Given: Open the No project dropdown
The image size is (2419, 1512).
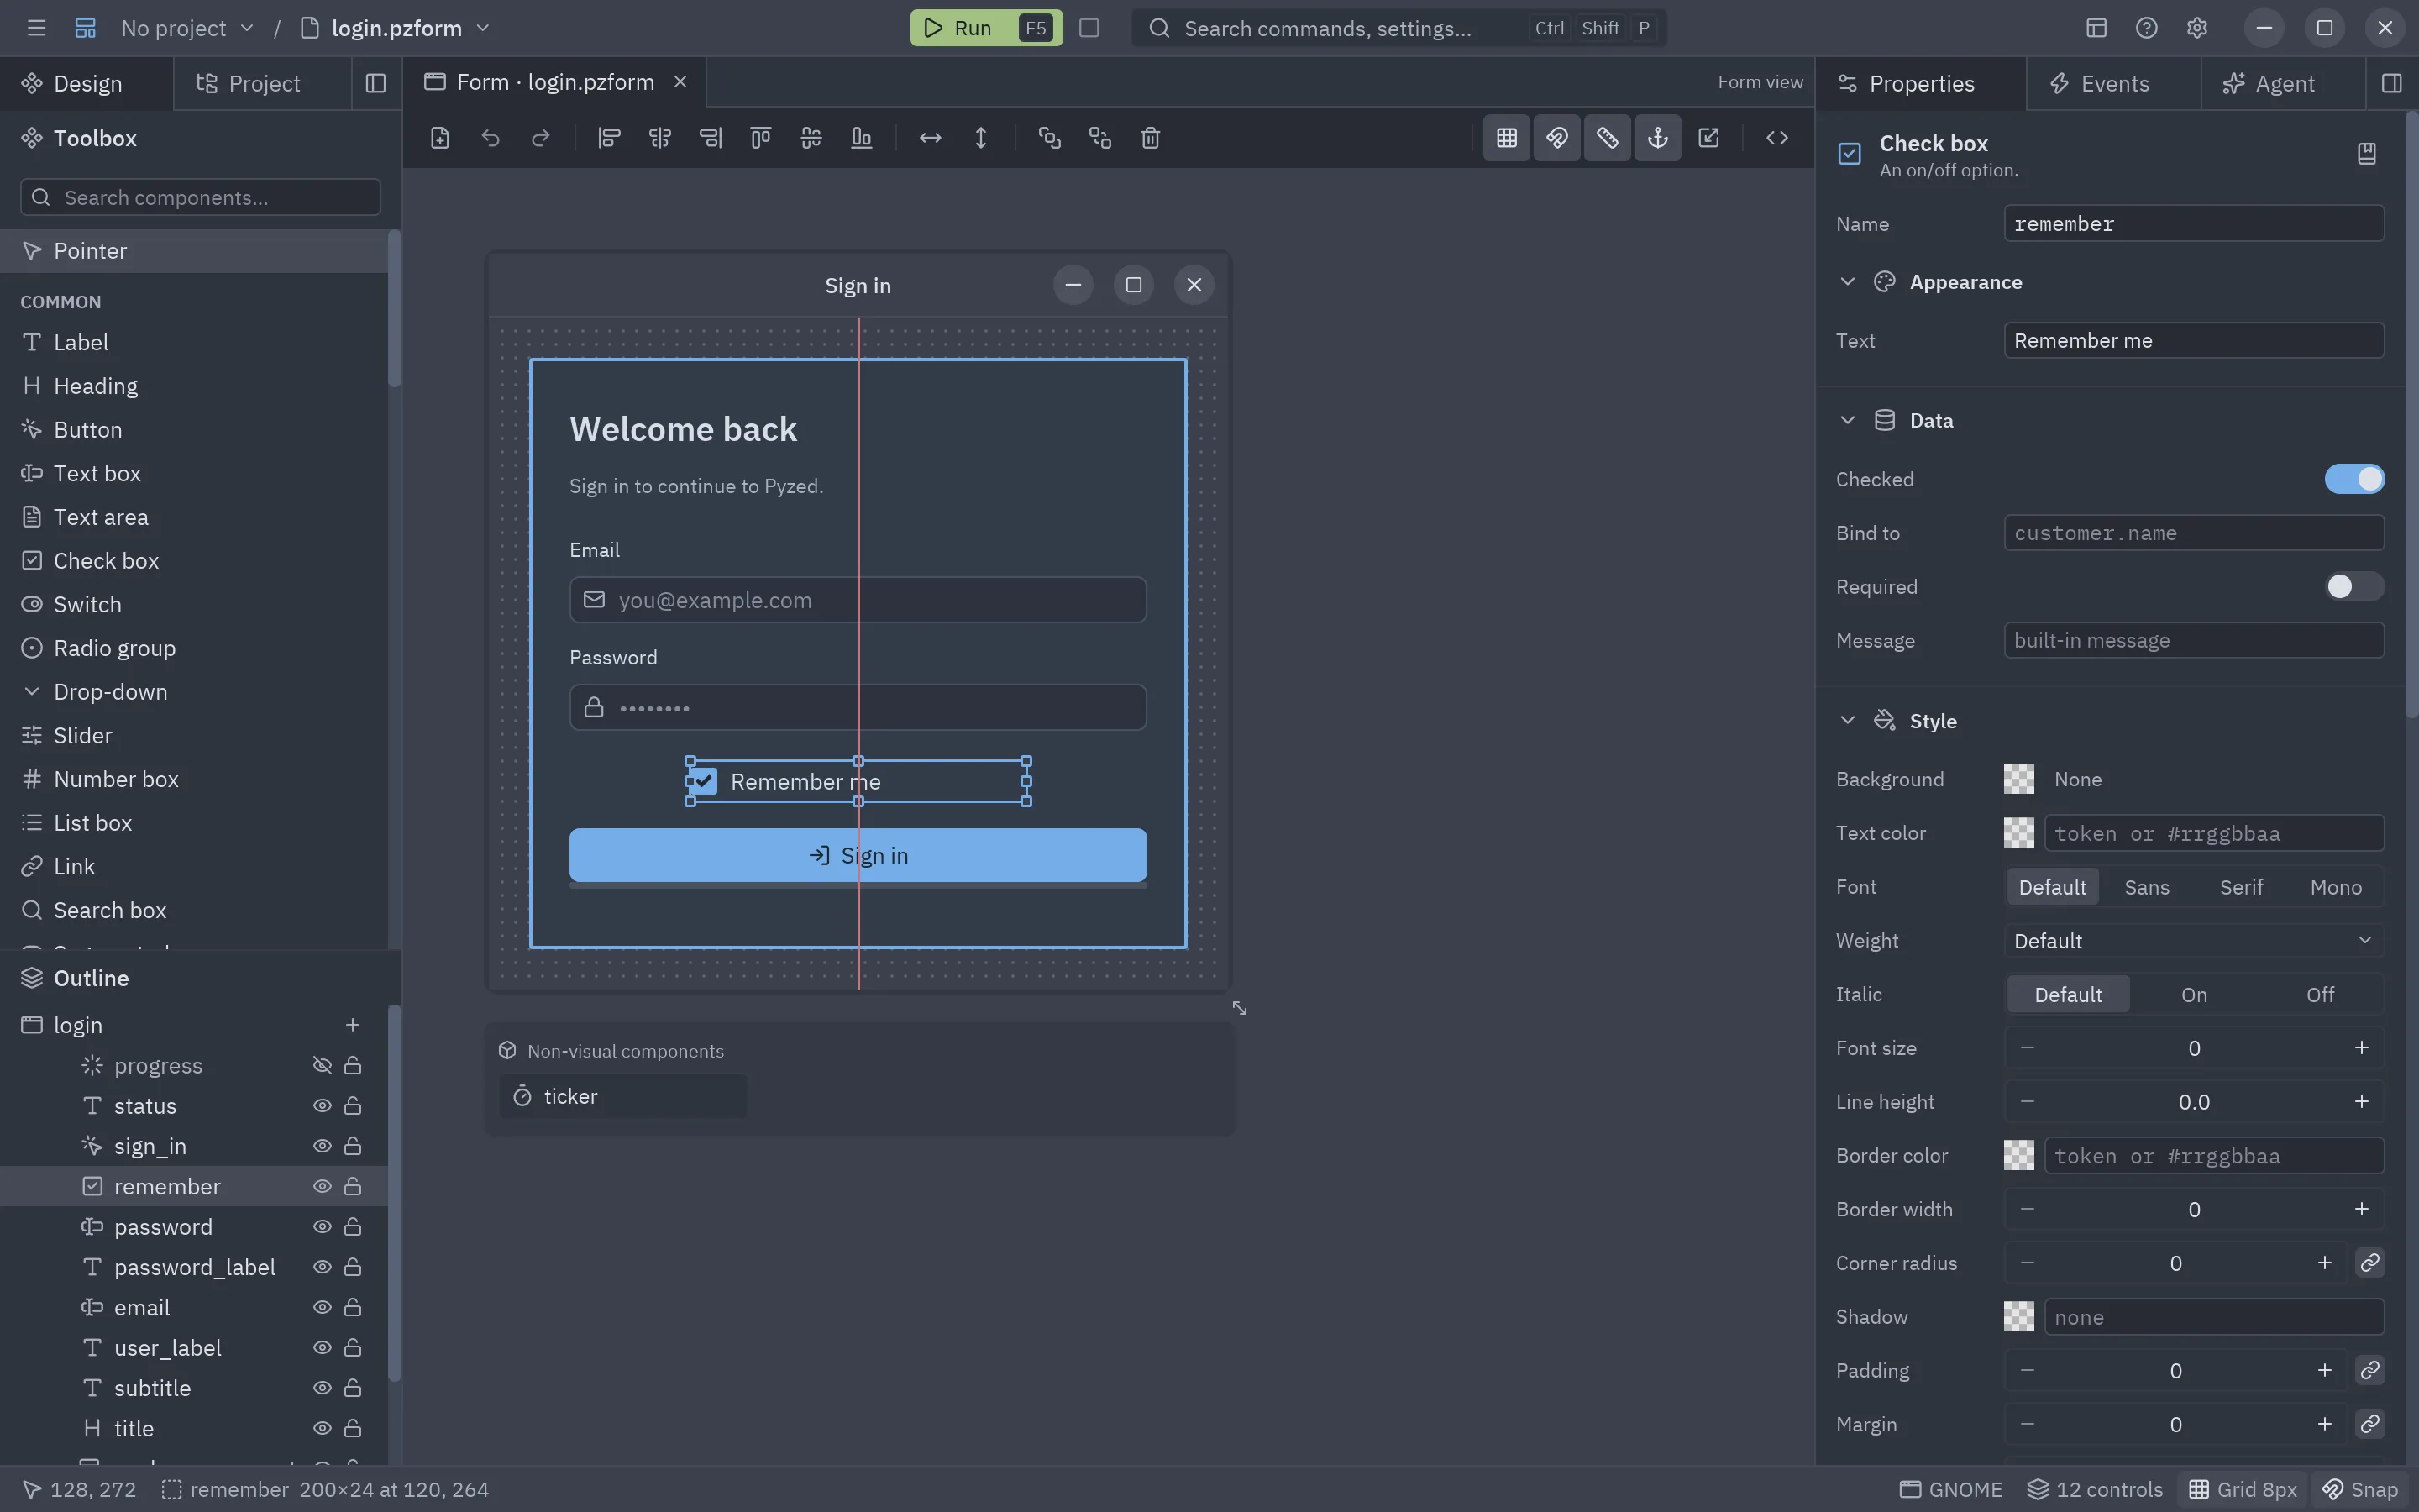Looking at the screenshot, I should [187, 28].
